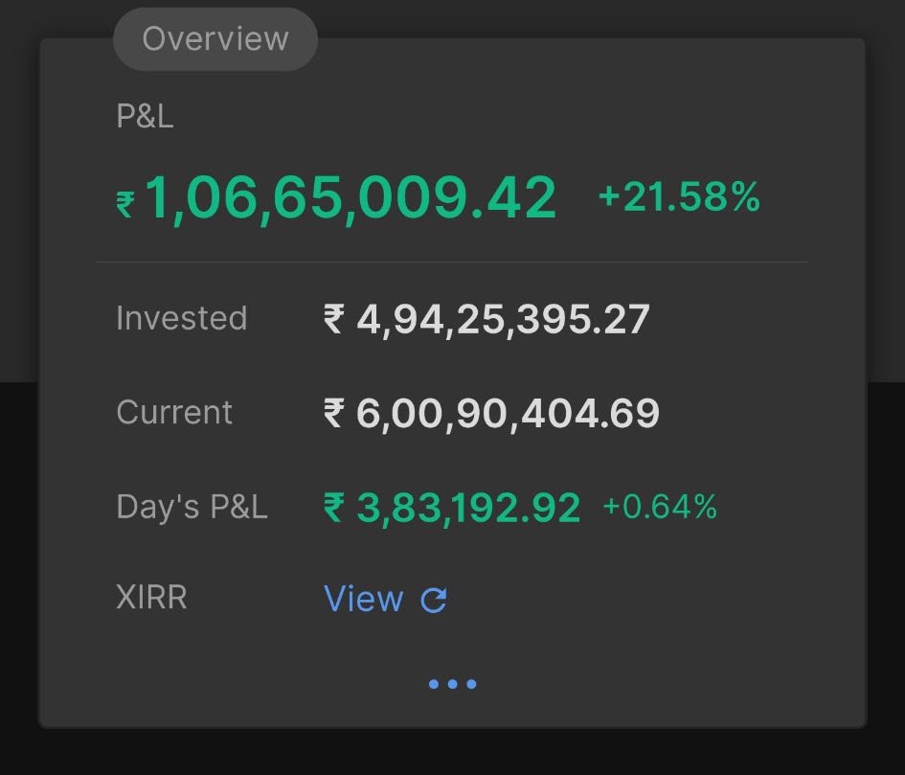Click the Current label
Image resolution: width=905 pixels, height=775 pixels.
pos(174,412)
